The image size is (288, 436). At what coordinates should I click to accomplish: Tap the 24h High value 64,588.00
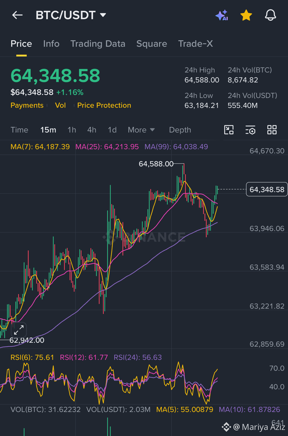tap(202, 80)
